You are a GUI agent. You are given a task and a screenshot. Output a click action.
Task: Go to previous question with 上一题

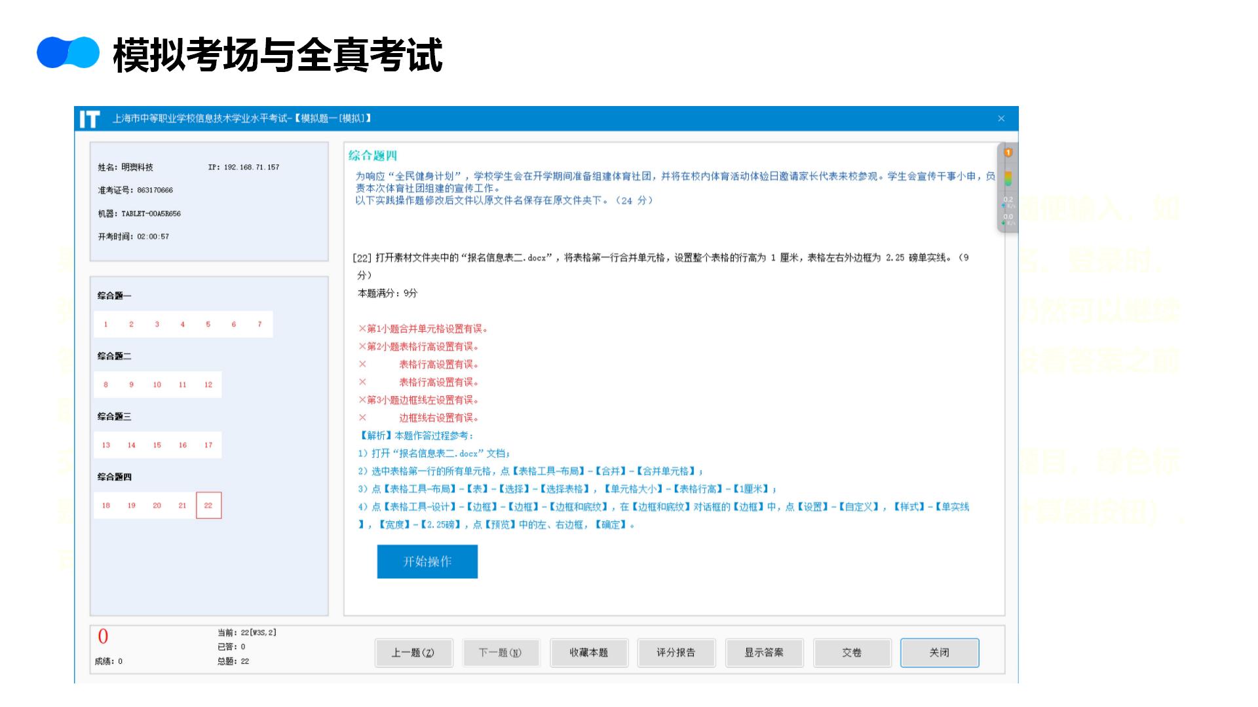coord(413,653)
